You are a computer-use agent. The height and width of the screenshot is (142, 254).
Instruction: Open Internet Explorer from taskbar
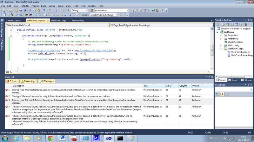(x=17, y=139)
